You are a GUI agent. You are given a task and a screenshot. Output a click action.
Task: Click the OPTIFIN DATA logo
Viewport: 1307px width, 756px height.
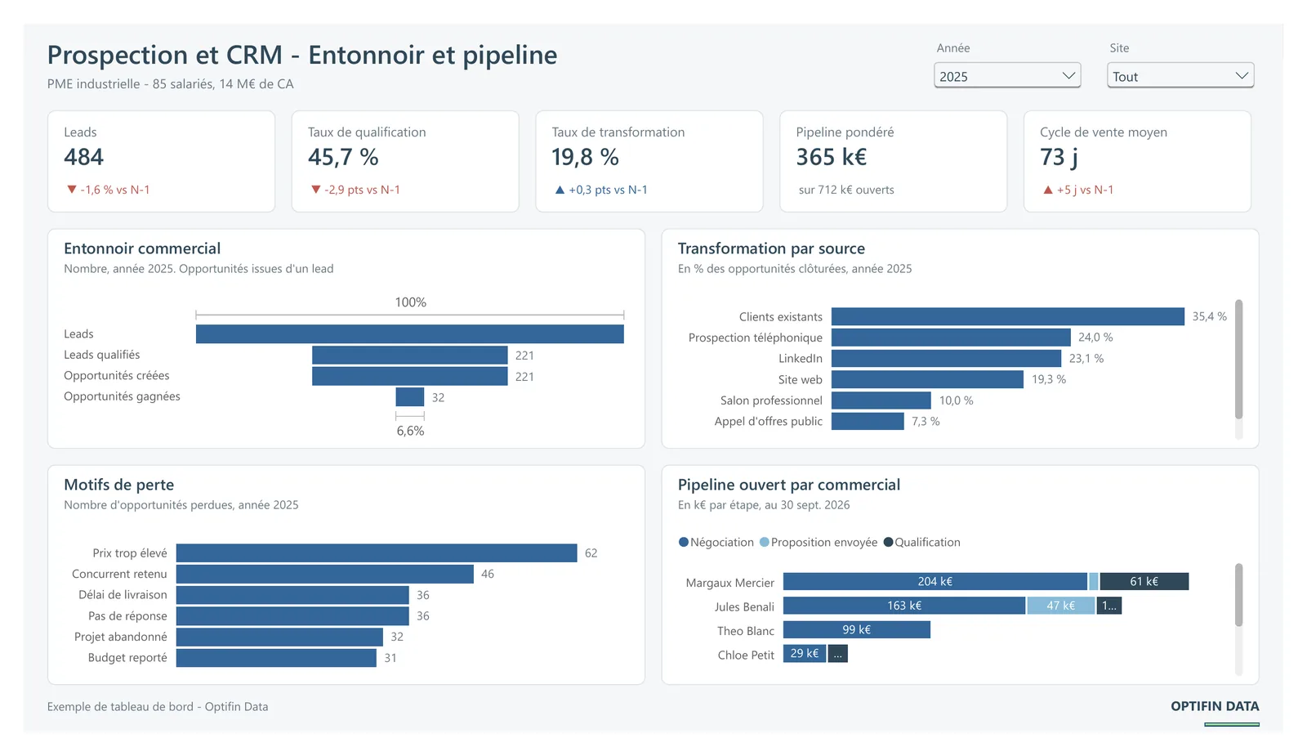click(1215, 706)
